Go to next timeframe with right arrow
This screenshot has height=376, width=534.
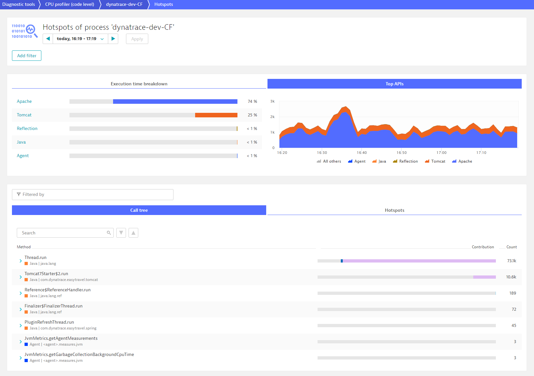[113, 39]
